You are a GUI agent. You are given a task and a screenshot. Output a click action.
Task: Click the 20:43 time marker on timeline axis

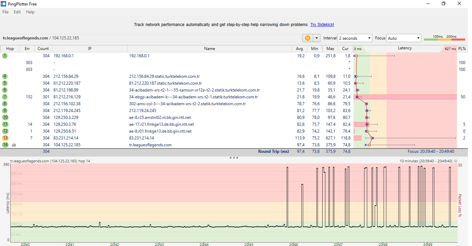(x=159, y=244)
